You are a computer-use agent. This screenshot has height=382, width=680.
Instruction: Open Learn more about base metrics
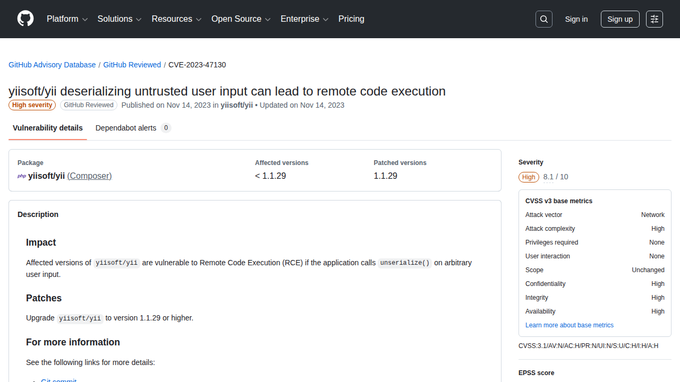tap(569, 325)
